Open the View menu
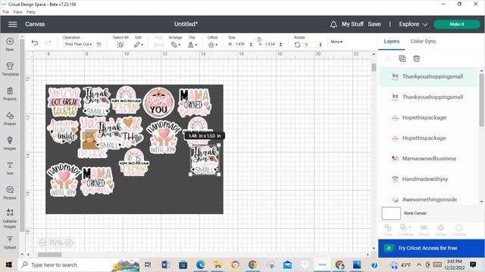Image resolution: width=485 pixels, height=272 pixels. (17, 12)
